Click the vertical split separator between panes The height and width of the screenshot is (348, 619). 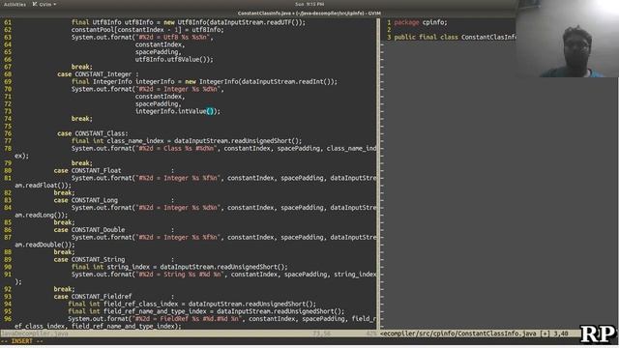378,174
